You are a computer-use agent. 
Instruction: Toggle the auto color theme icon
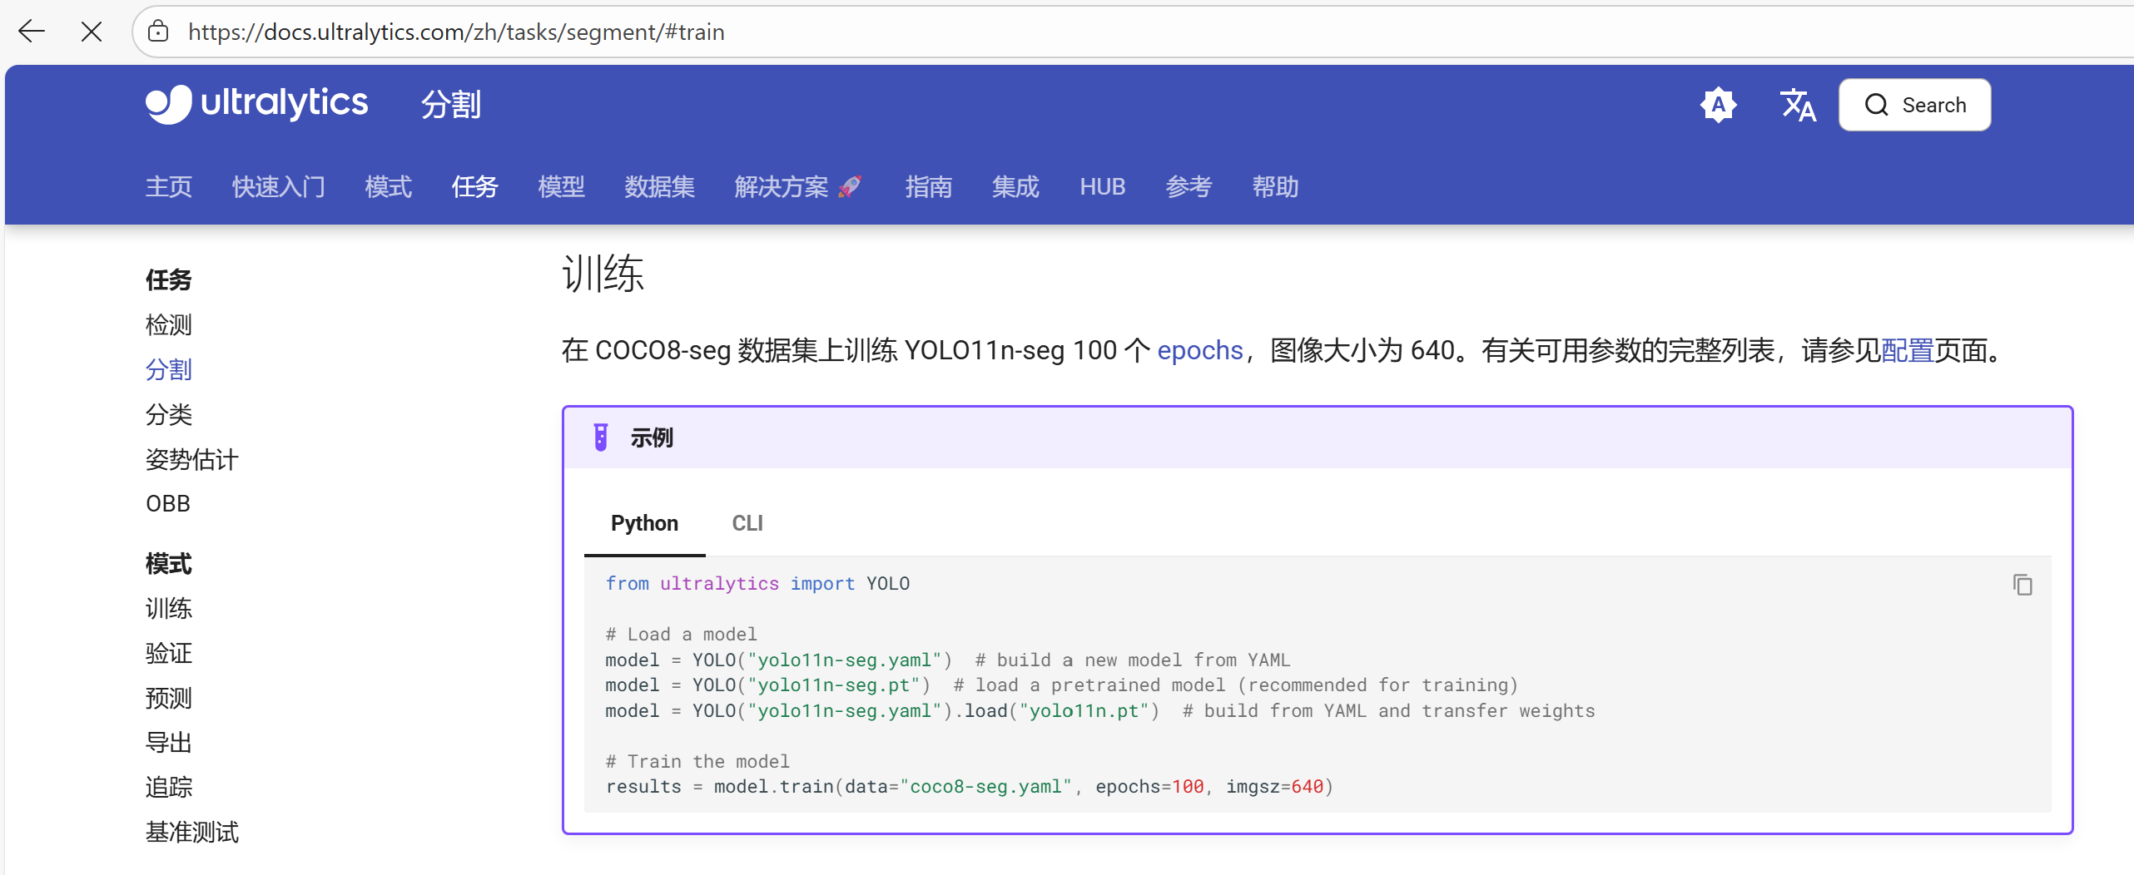coord(1718,105)
